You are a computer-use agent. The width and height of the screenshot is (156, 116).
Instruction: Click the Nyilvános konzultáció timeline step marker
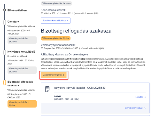coord(4,52)
